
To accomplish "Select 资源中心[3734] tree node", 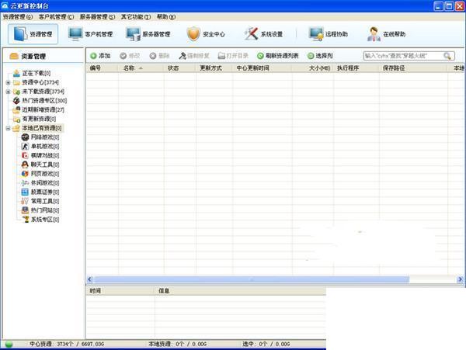I will 40,82.
